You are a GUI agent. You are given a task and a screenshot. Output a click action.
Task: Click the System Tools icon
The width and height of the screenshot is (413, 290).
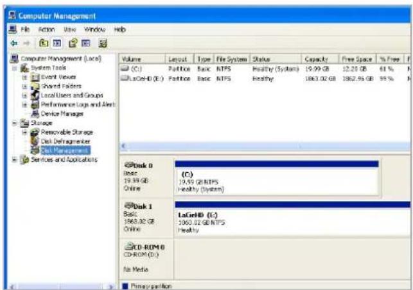(24, 68)
